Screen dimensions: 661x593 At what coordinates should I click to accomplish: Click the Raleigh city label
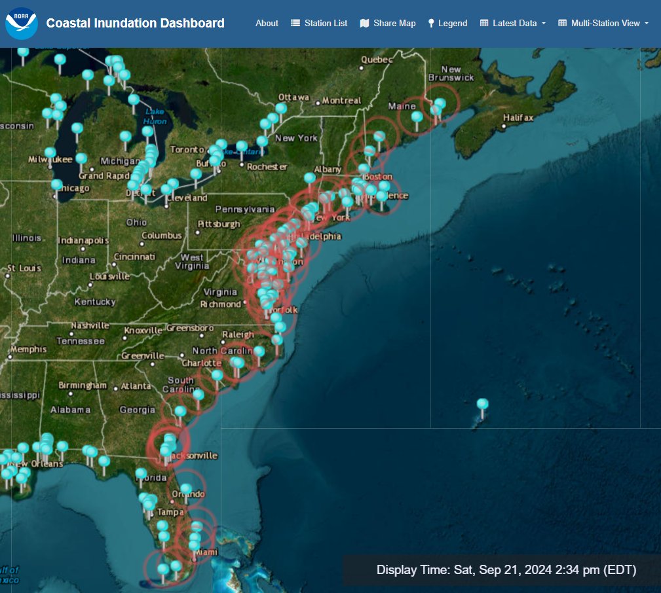point(238,335)
